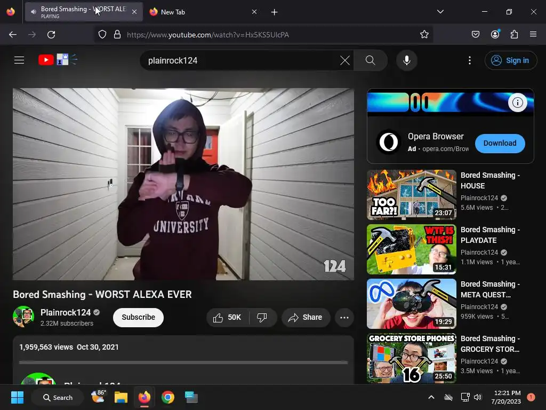View site security padlock info
The image size is (546, 410).
click(x=117, y=35)
